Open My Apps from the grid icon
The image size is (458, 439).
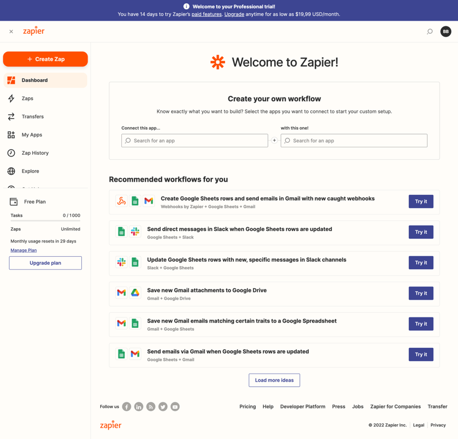11,135
